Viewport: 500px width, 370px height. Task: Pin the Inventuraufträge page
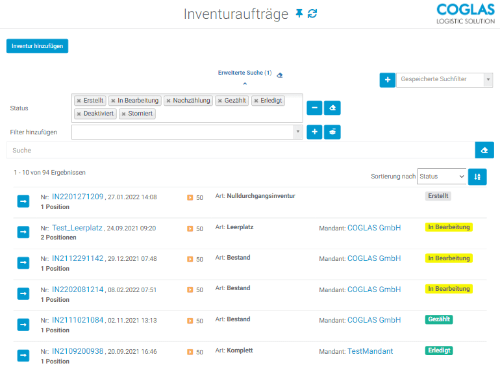tap(299, 14)
